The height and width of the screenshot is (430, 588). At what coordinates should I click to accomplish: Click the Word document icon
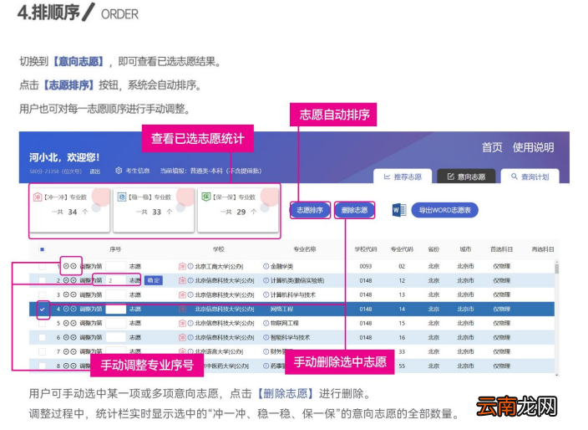tap(399, 210)
